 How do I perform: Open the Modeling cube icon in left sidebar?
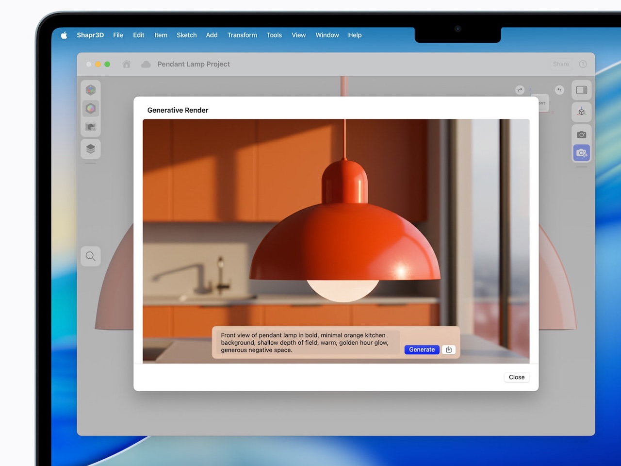91,90
